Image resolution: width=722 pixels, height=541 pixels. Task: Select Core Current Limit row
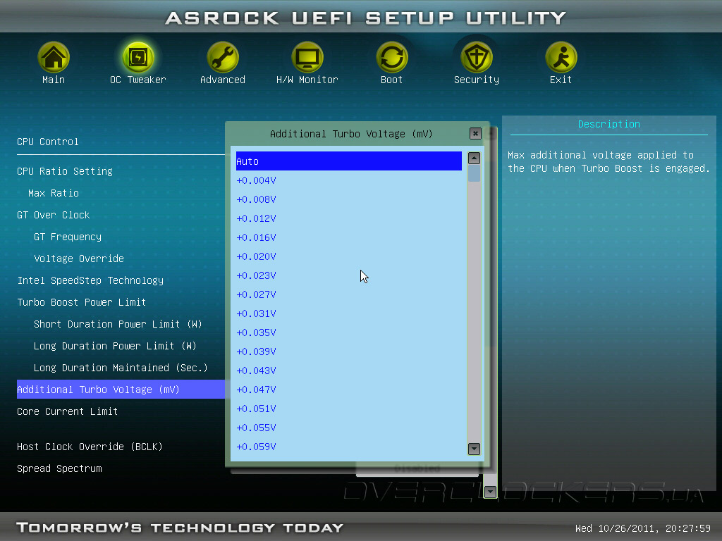(x=67, y=411)
